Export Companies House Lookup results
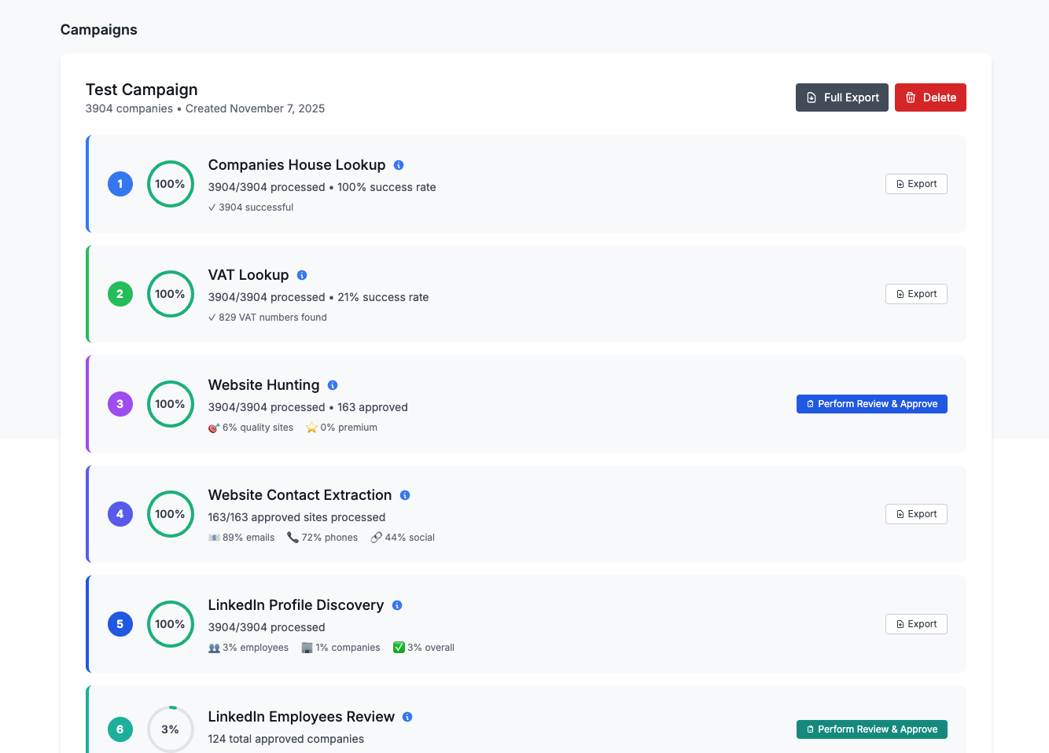 coord(916,184)
